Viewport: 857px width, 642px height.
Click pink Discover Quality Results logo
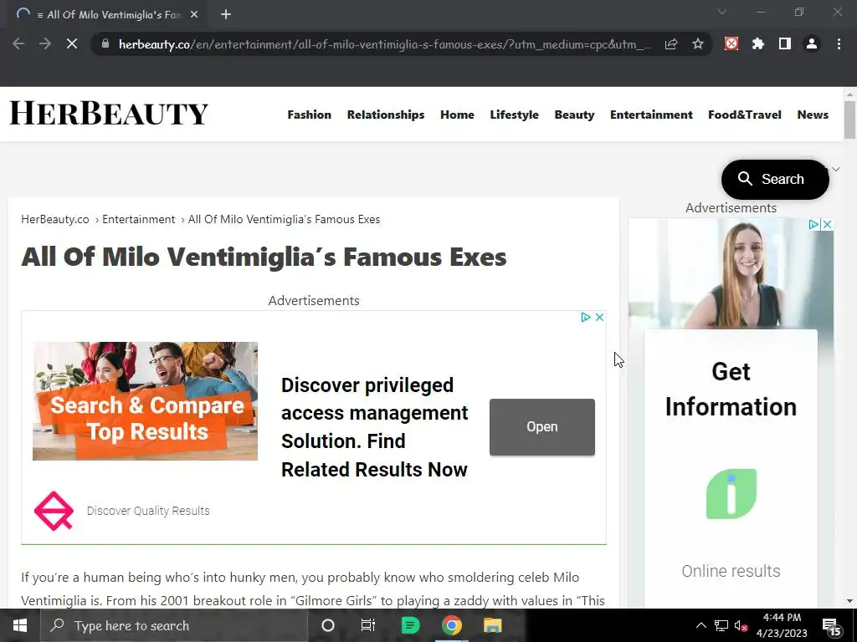54,511
